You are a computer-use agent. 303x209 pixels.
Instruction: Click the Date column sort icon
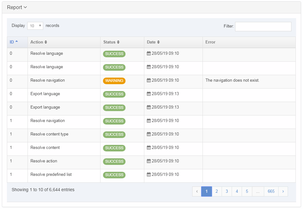tap(158, 42)
